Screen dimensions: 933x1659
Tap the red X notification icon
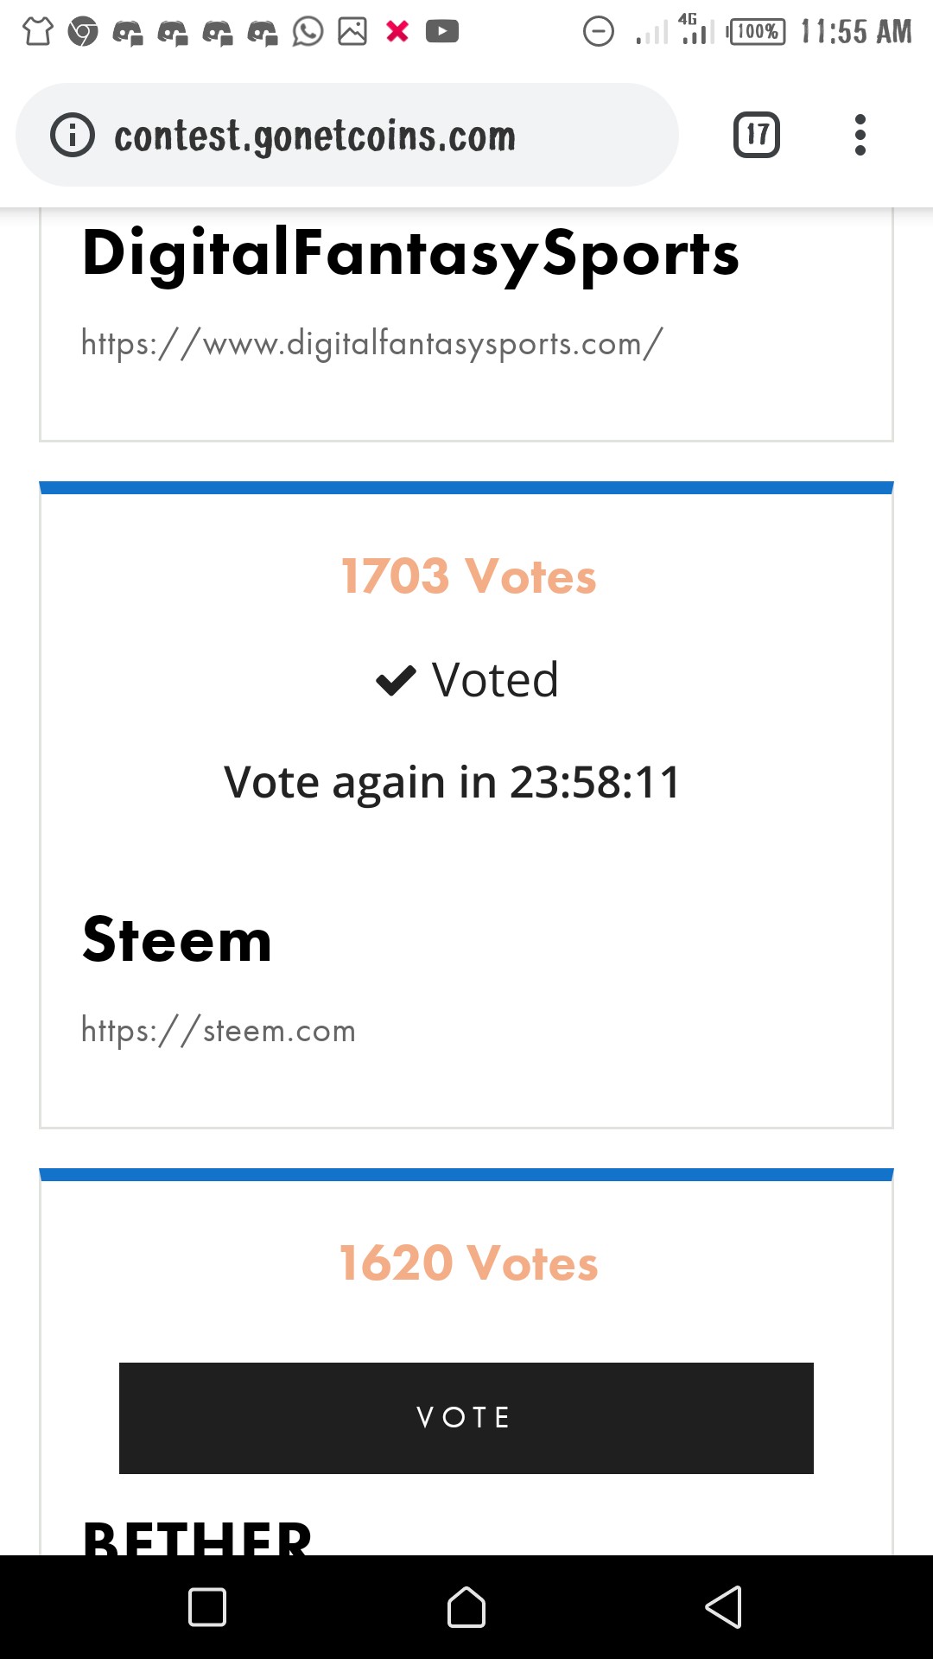tap(397, 32)
